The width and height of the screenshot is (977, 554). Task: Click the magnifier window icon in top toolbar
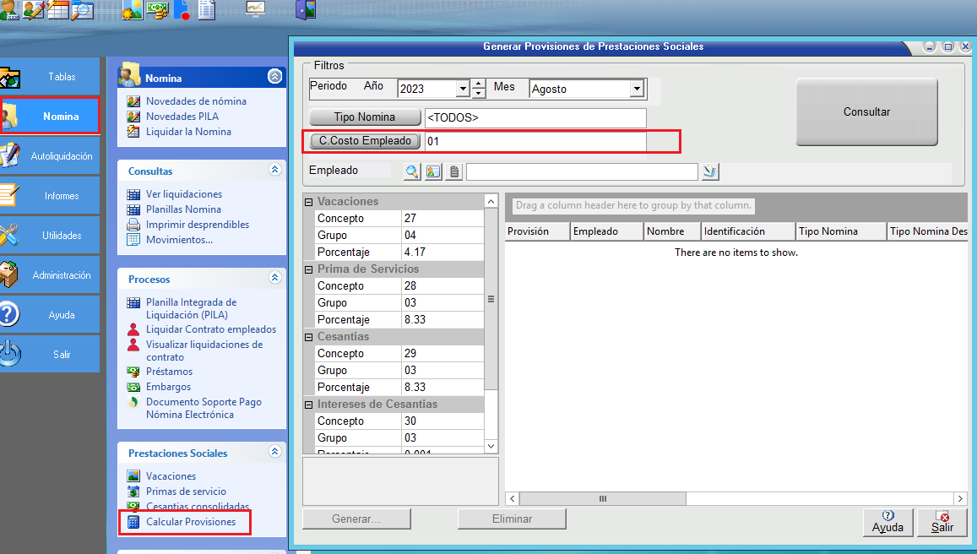tap(83, 10)
